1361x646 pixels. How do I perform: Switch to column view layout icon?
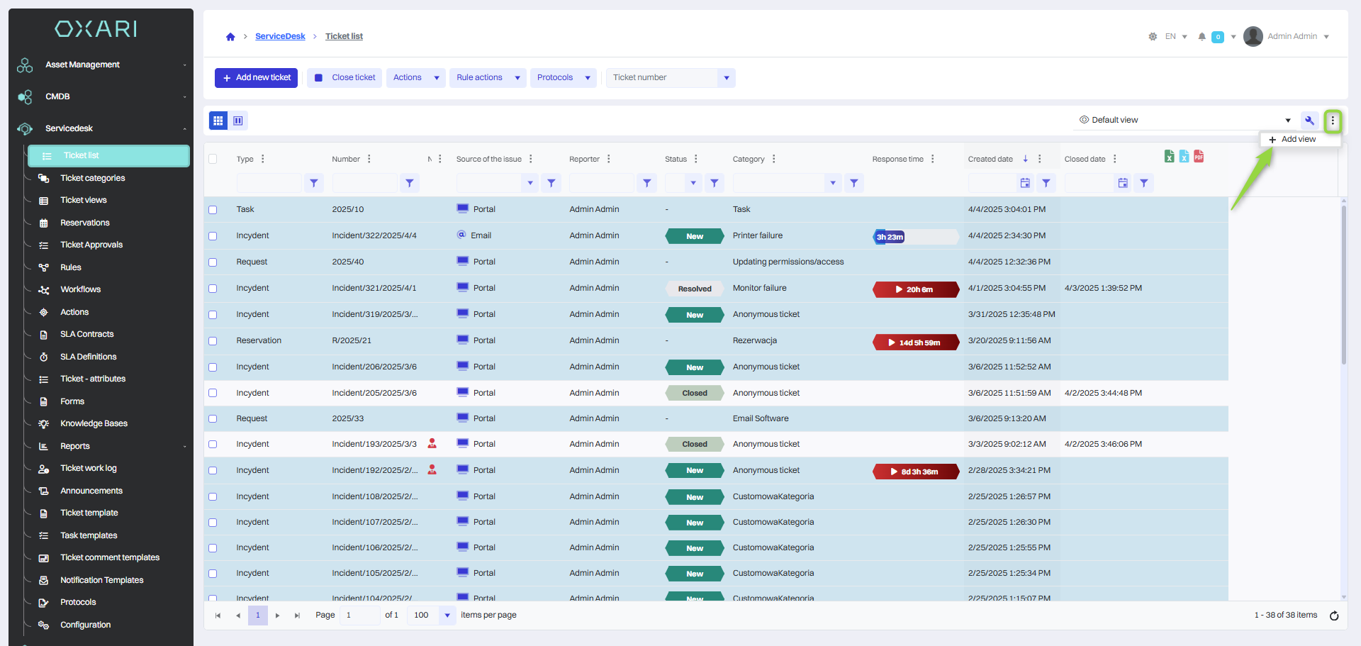click(x=238, y=121)
